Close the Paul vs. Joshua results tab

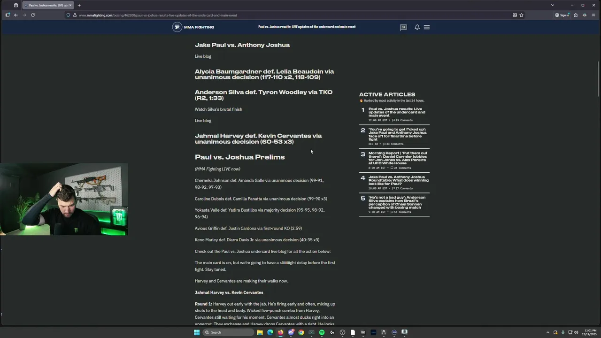(70, 5)
